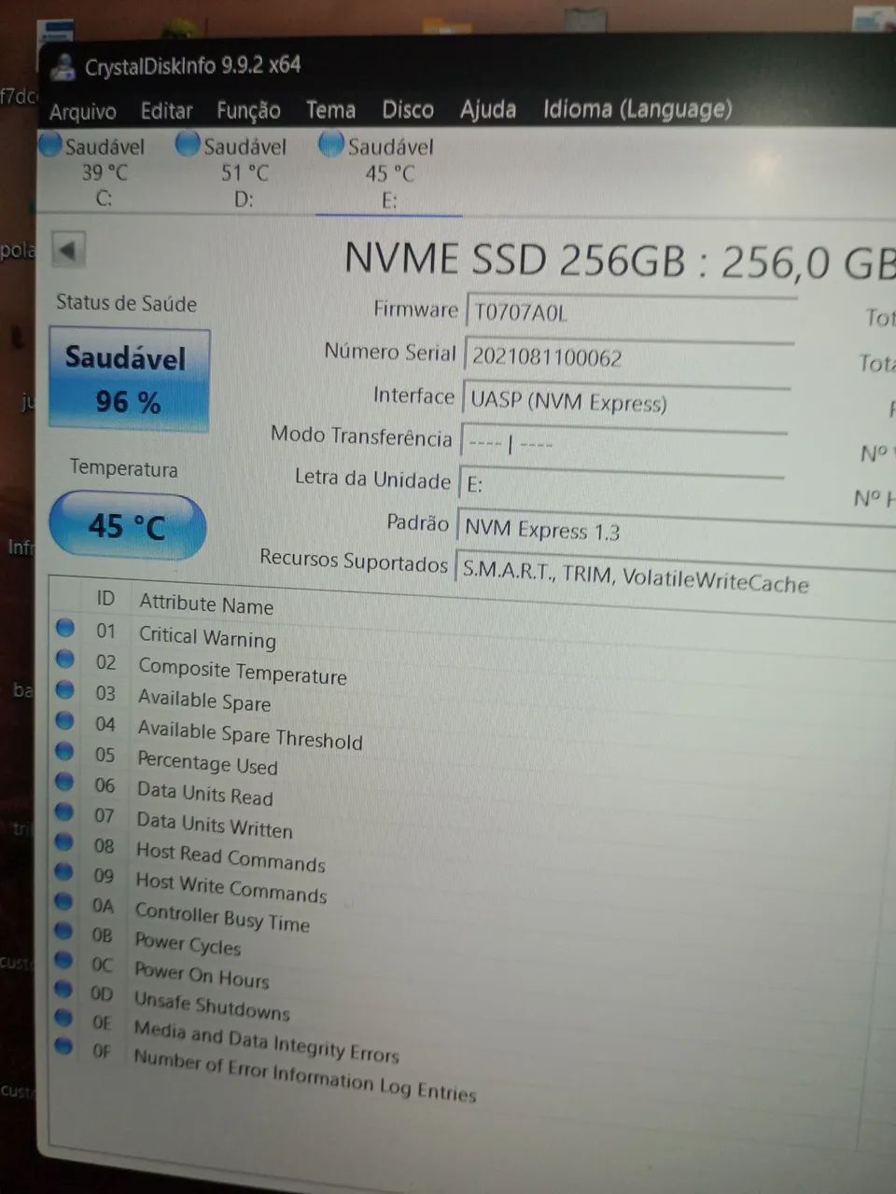Click status dot of Power Cycles row
Screen dimensions: 896x1194
(x=63, y=930)
